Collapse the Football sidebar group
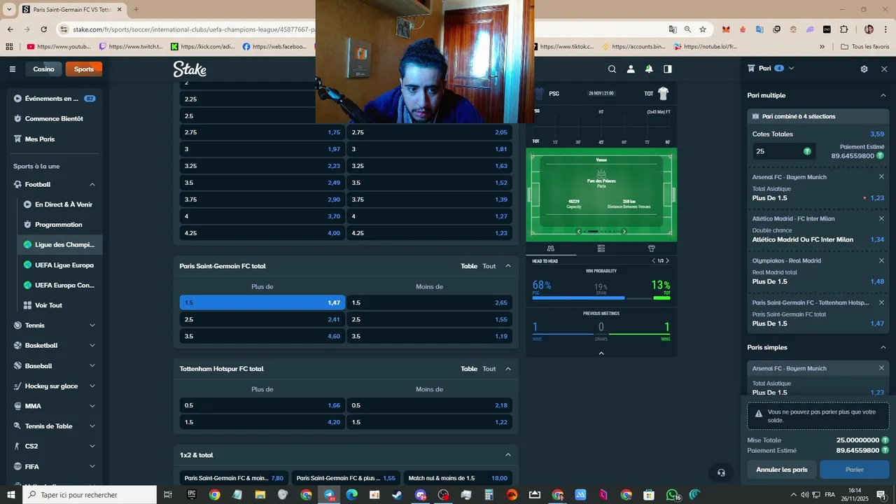Viewport: 896px width, 504px height. pos(92,184)
